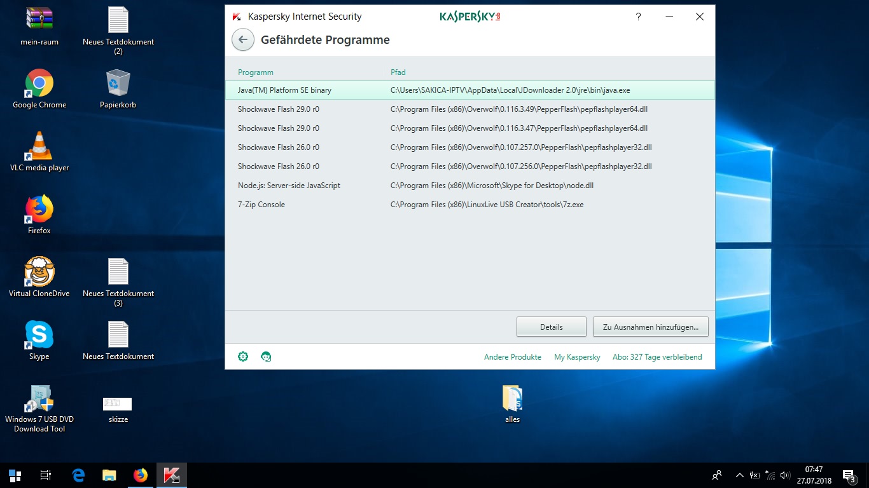Screen dimensions: 869x488
Task: Click Kaspersky taskbar button
Action: (x=172, y=475)
